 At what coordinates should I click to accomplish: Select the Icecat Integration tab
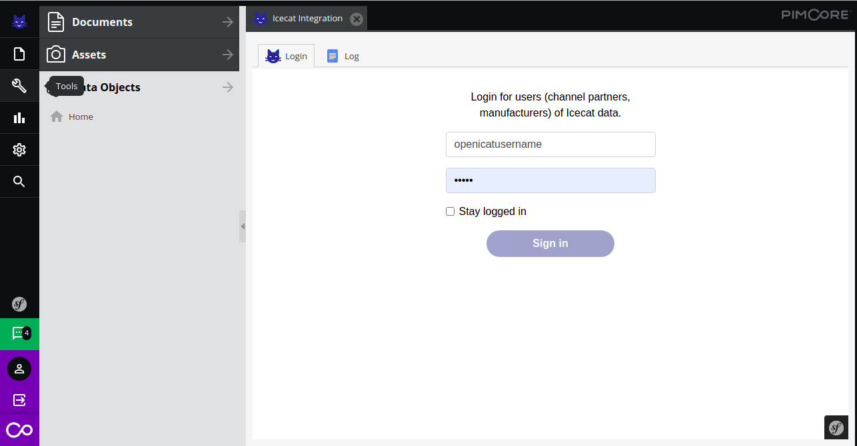pos(307,19)
